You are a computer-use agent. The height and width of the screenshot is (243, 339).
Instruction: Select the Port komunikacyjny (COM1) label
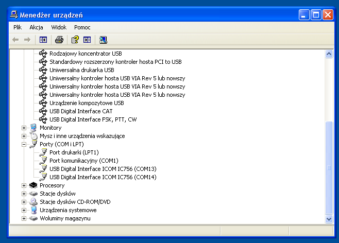(x=84, y=161)
